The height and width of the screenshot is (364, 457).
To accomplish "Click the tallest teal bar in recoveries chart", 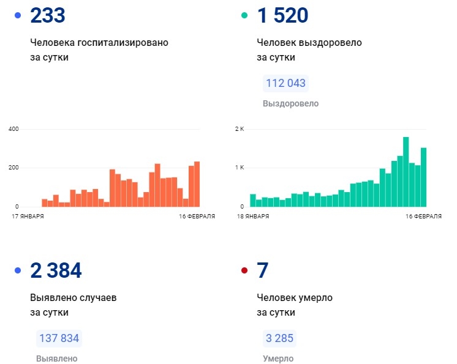I will [406, 172].
